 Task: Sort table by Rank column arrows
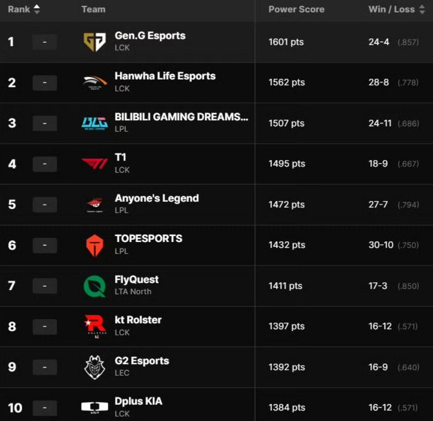37,9
